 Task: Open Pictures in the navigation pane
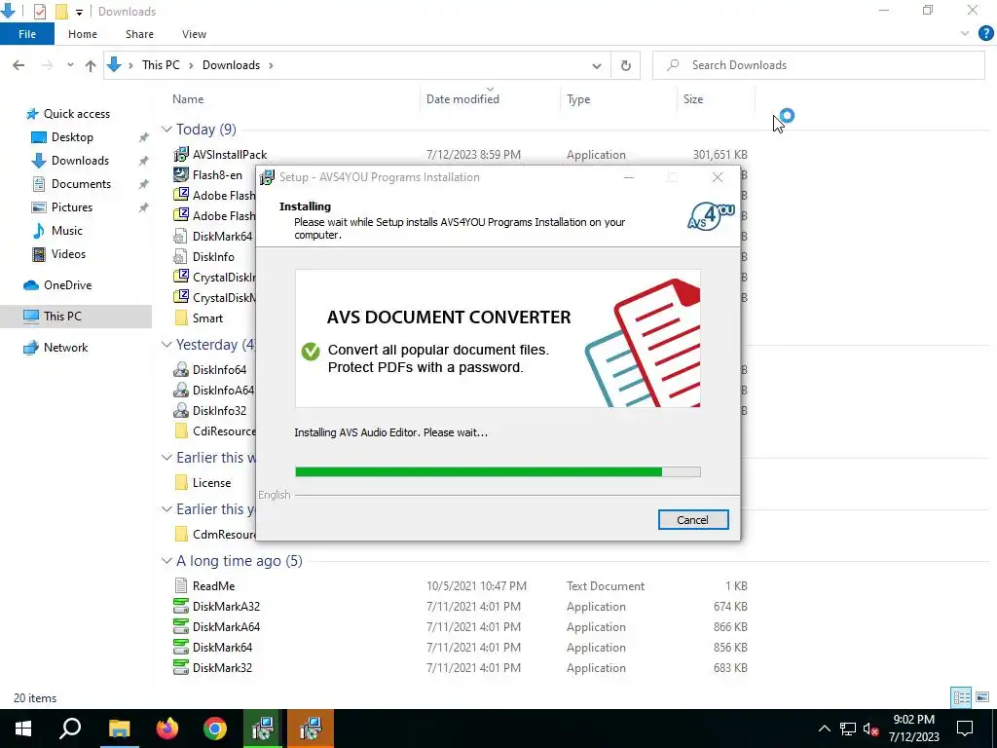pos(71,207)
